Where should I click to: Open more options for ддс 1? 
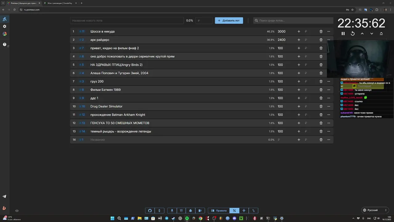[x=329, y=98]
